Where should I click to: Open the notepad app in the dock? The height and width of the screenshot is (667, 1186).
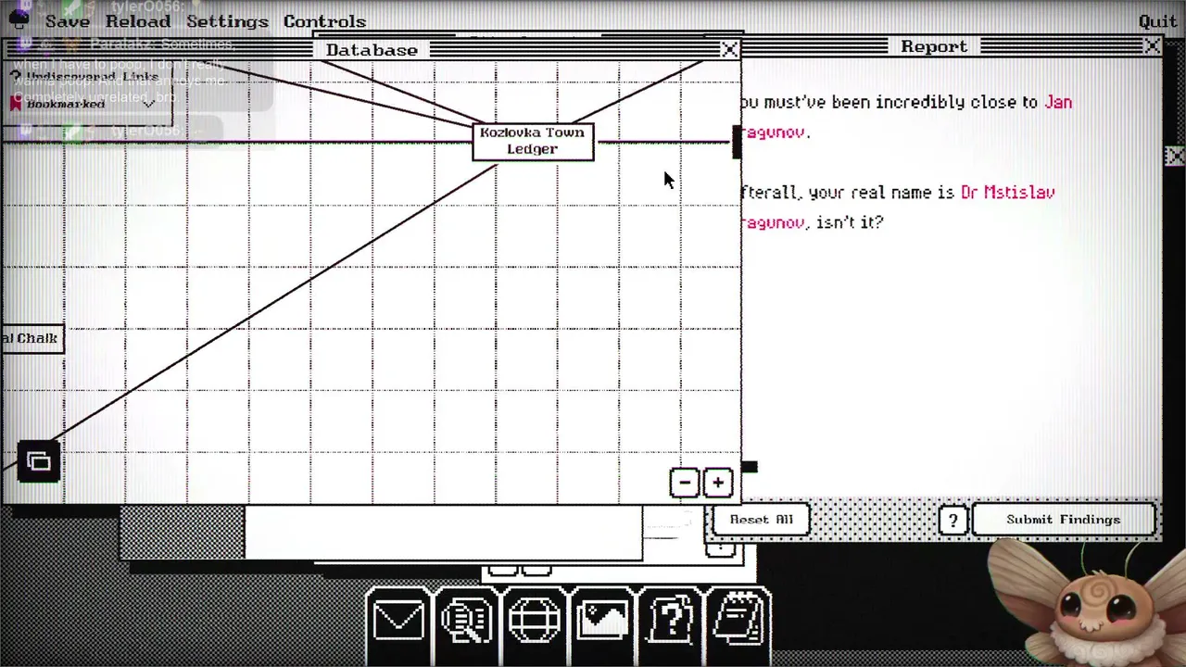(738, 619)
